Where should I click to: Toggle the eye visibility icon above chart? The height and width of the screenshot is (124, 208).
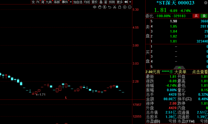[95, 7]
